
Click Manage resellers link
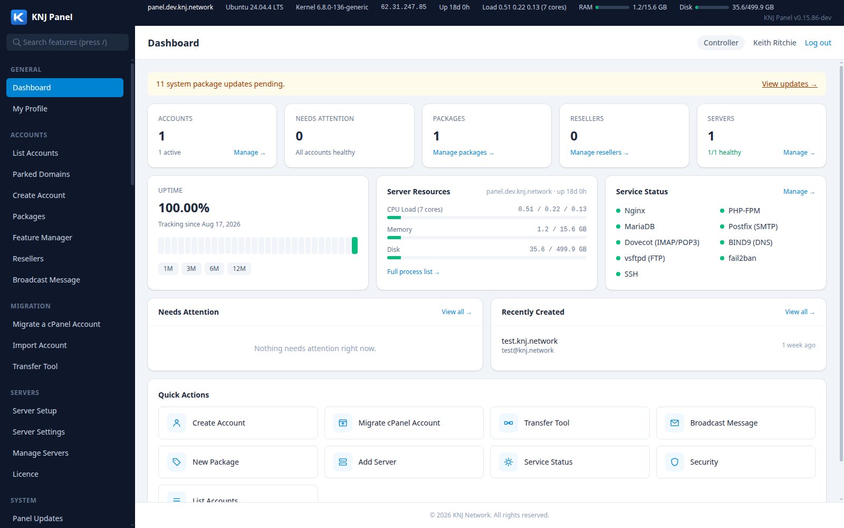pyautogui.click(x=599, y=153)
